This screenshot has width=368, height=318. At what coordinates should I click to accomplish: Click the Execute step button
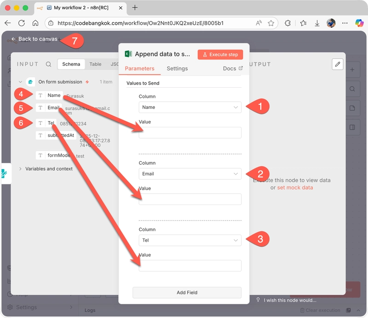tap(220, 54)
